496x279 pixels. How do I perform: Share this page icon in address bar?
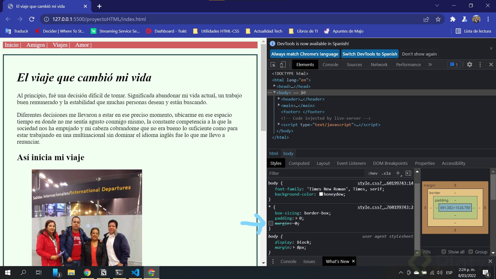pos(426,19)
